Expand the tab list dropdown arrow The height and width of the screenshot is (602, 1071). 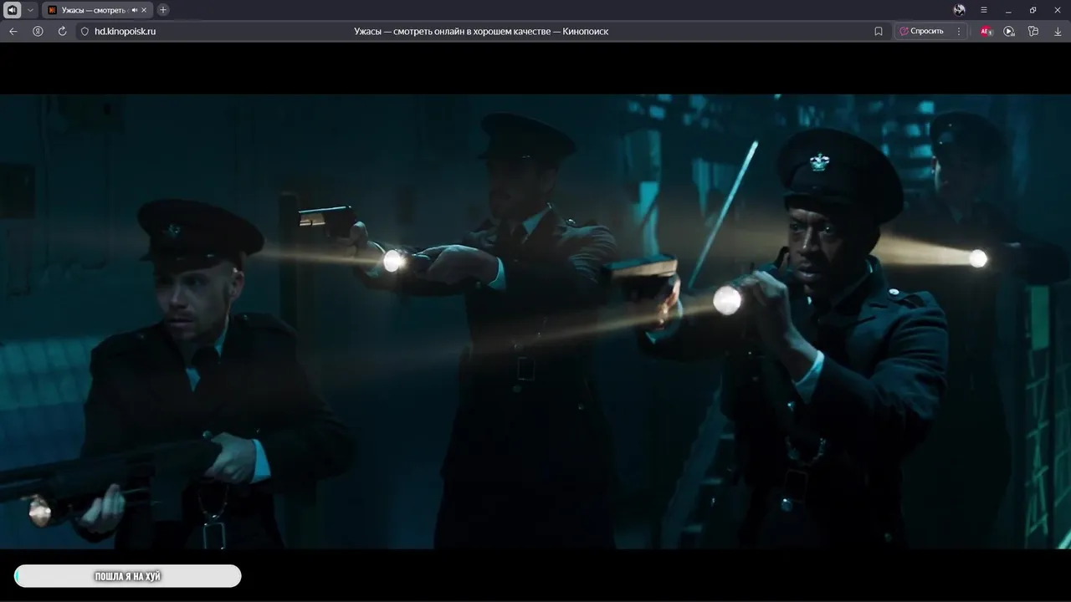click(x=30, y=10)
